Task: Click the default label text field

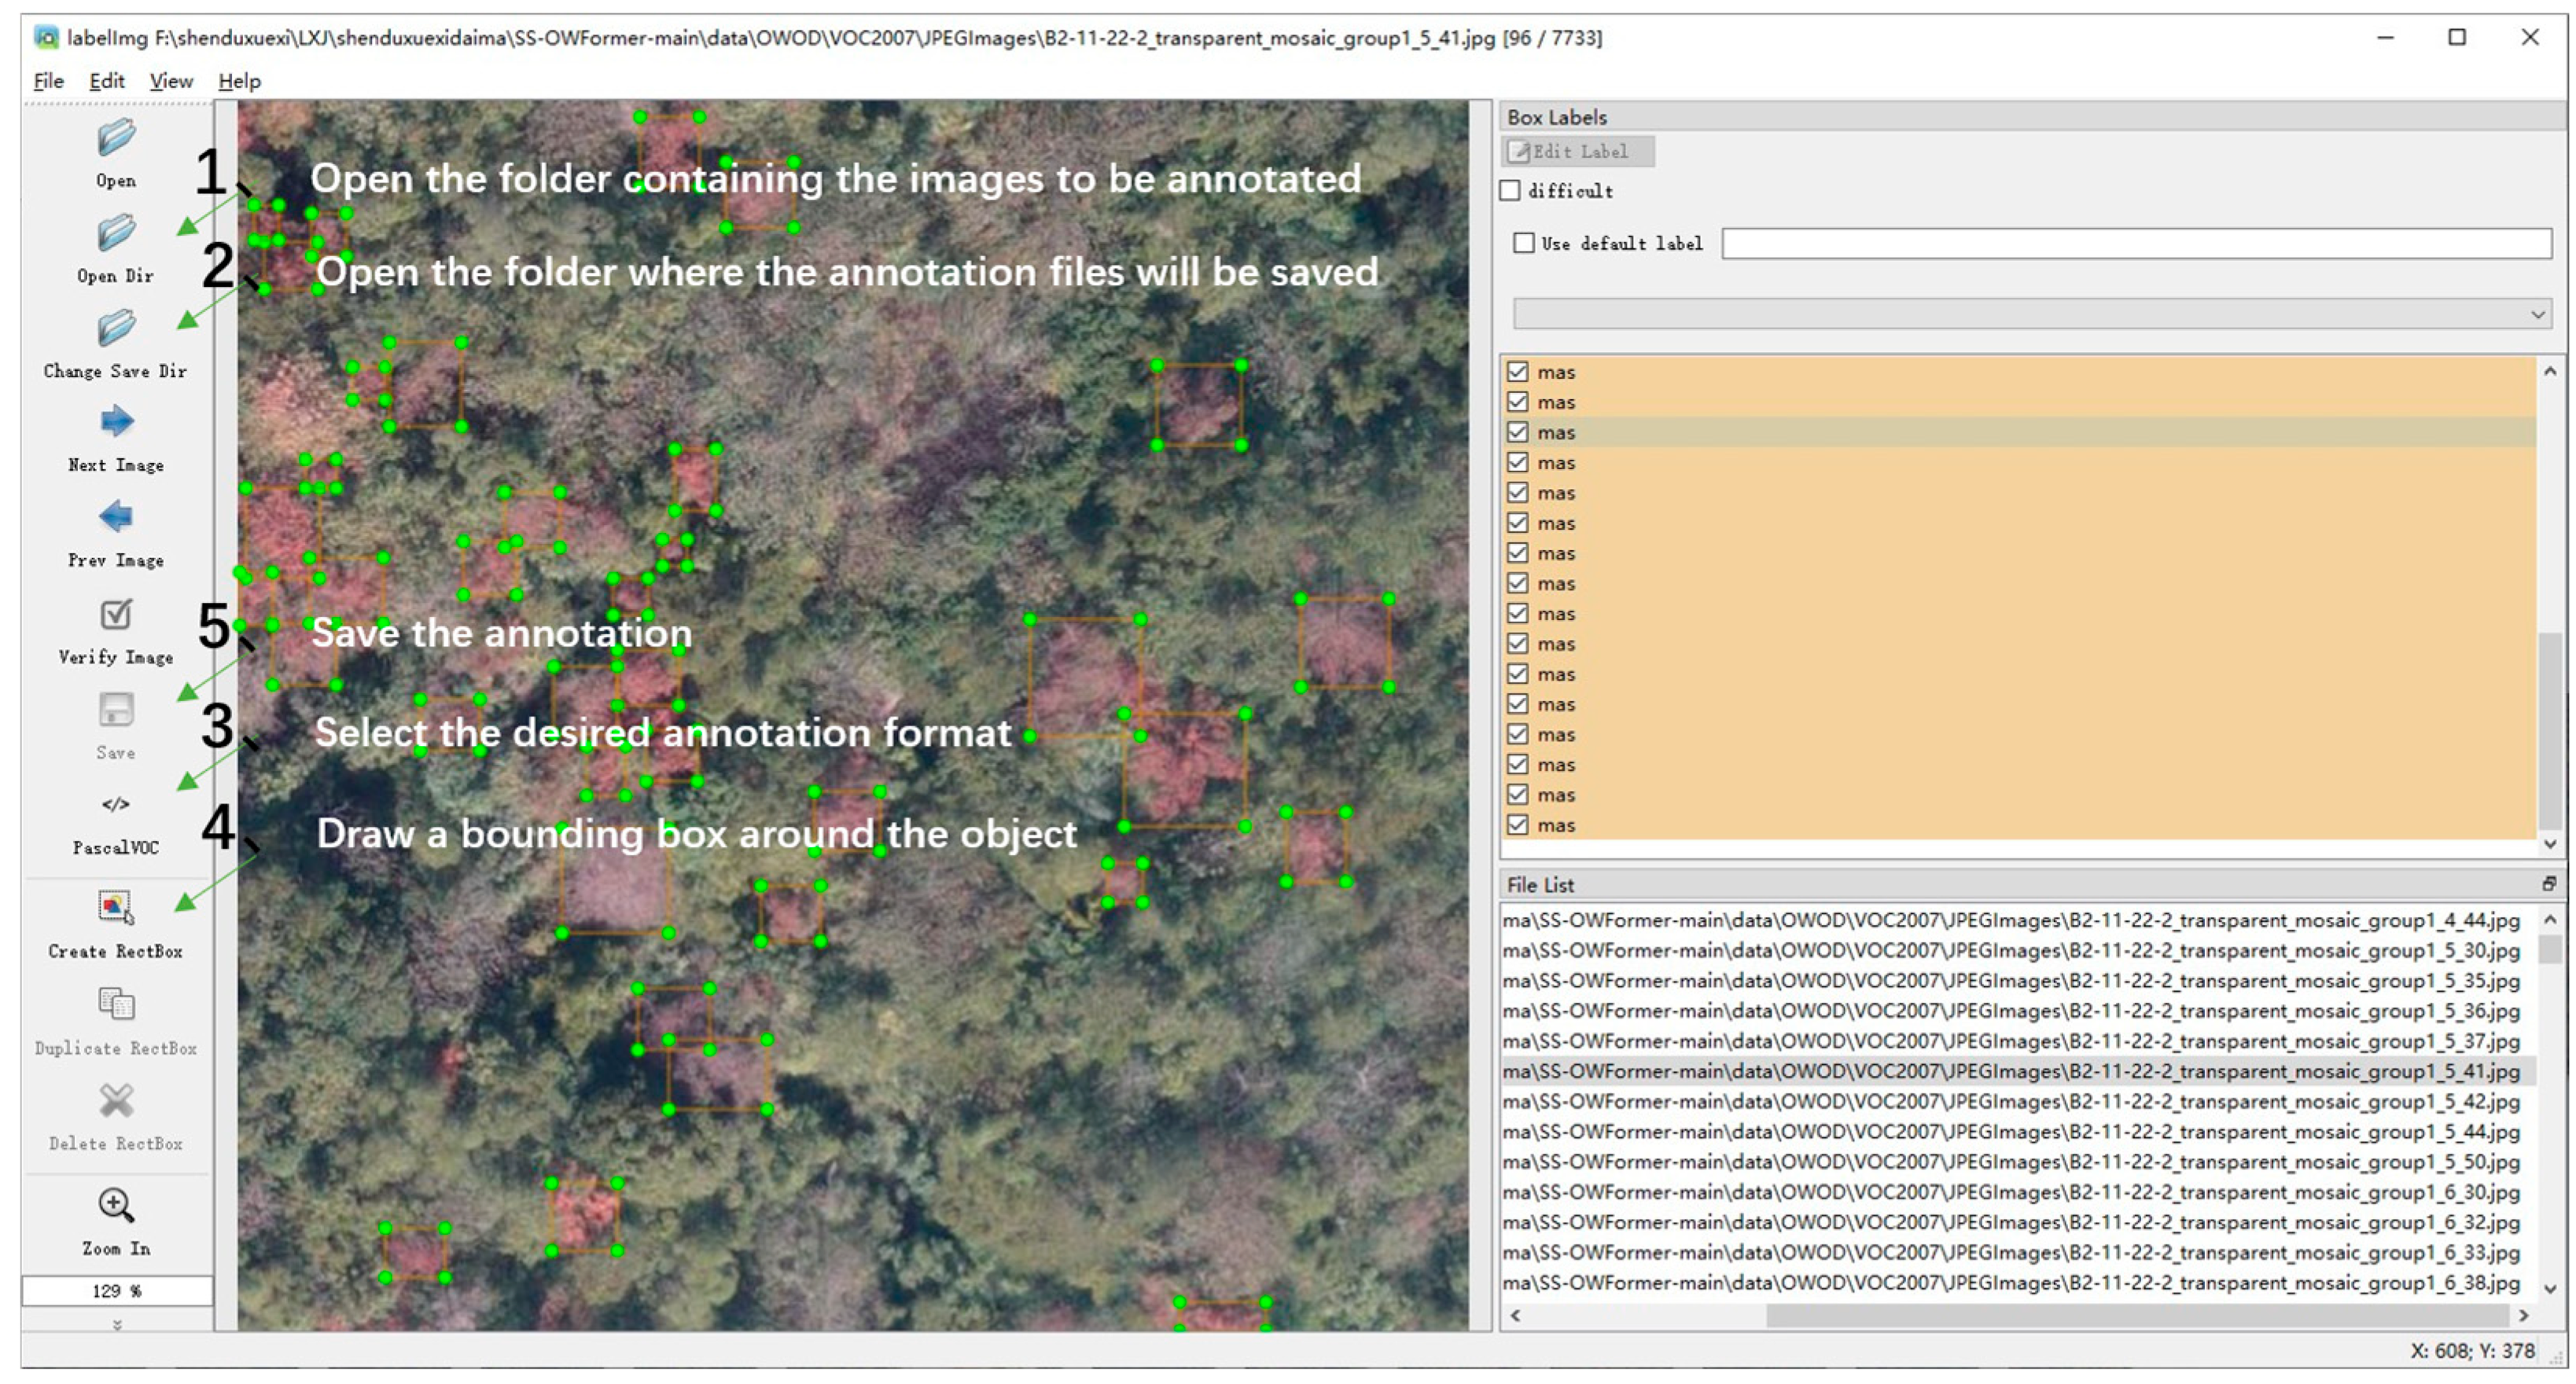Action: [2135, 243]
